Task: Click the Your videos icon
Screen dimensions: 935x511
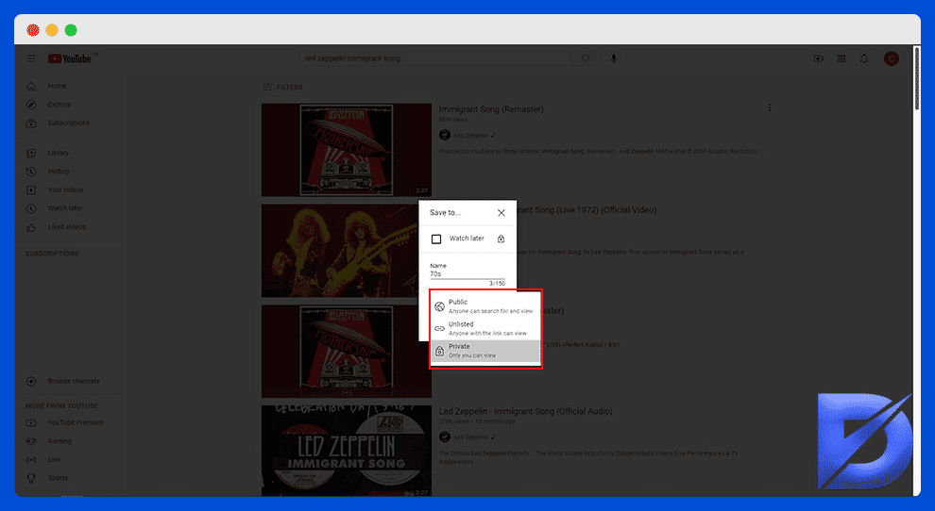Action: [31, 190]
